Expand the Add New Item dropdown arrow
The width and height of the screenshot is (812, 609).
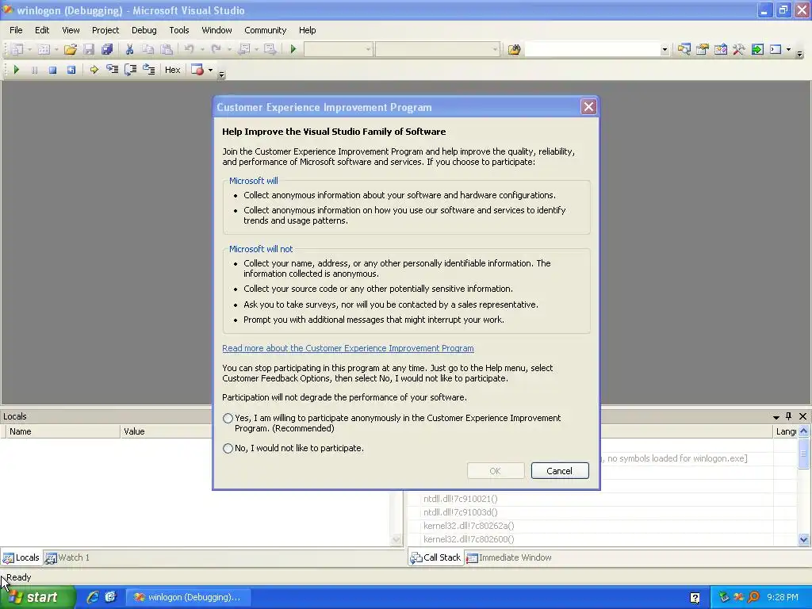tap(56, 50)
